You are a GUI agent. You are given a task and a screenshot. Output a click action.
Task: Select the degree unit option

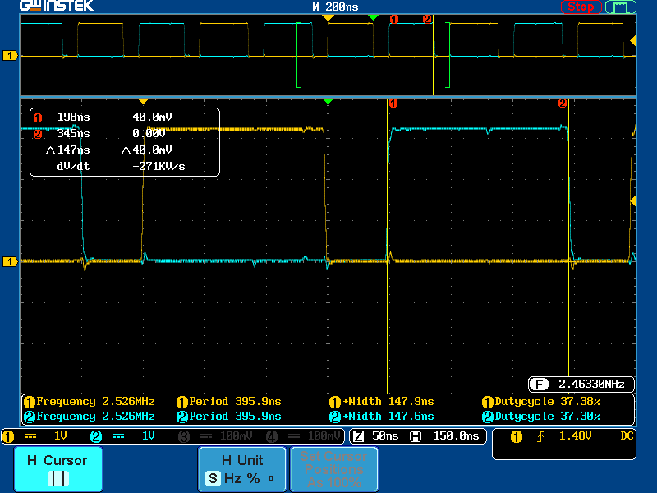click(x=271, y=477)
